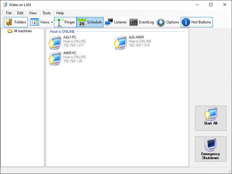Click the Views grid icon
The height and width of the screenshot is (174, 232).
pyautogui.click(x=35, y=22)
